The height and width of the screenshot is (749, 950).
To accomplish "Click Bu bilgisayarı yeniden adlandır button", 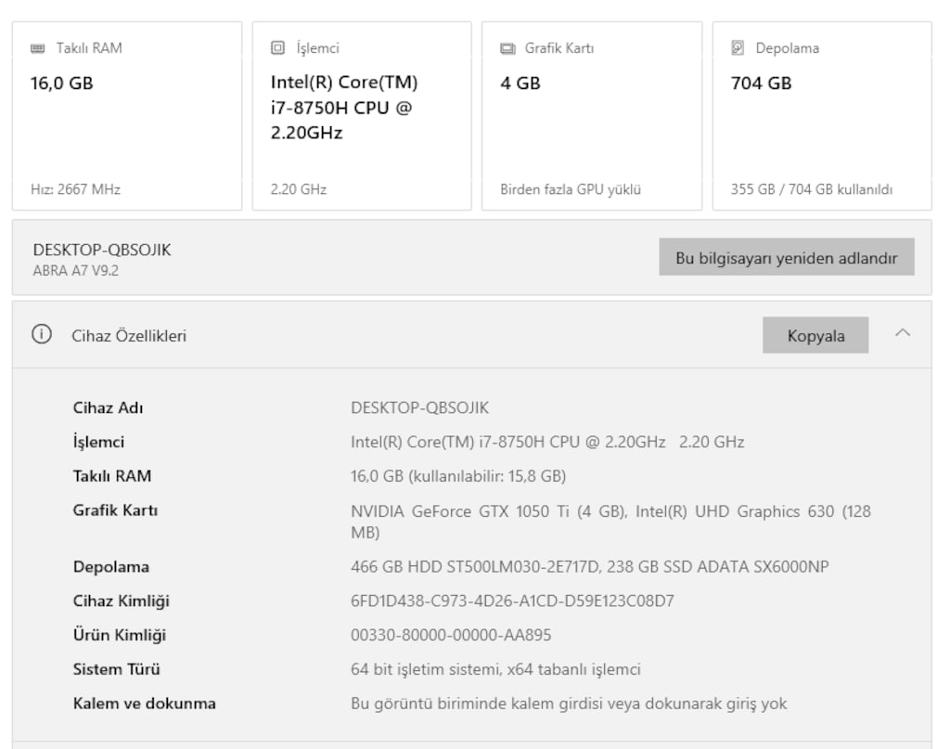I will 787,257.
